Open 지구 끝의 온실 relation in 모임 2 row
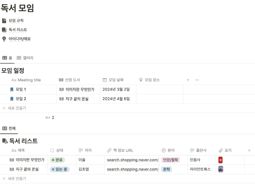The image size is (255, 186). 77,99
